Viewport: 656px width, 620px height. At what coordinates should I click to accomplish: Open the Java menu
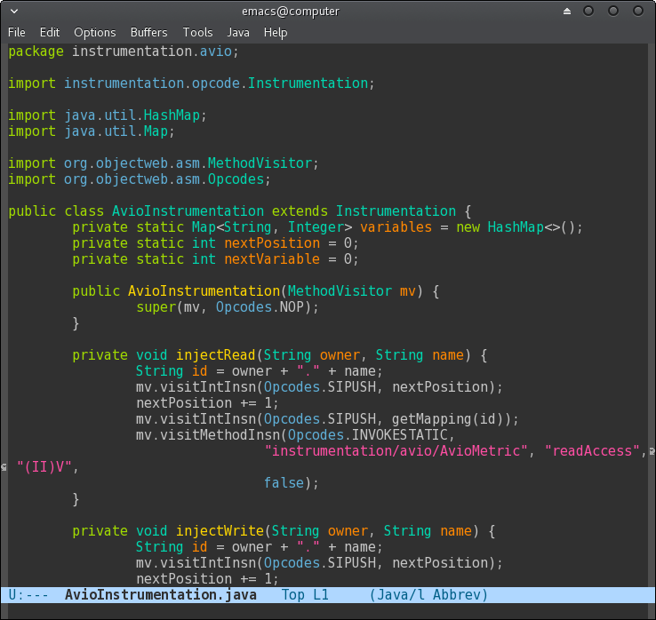pos(238,32)
